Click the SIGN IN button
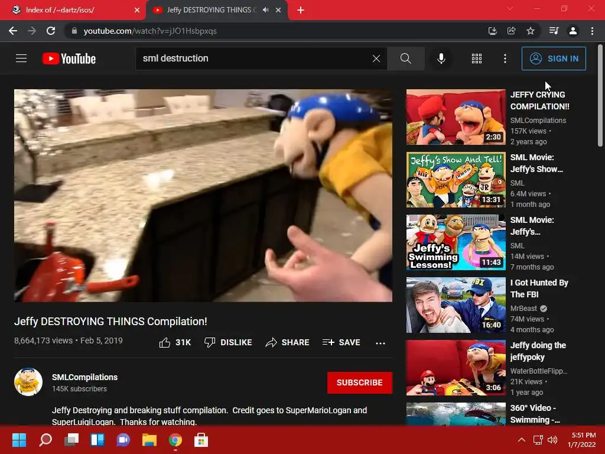Screen dimensions: 605x454 (x=554, y=59)
